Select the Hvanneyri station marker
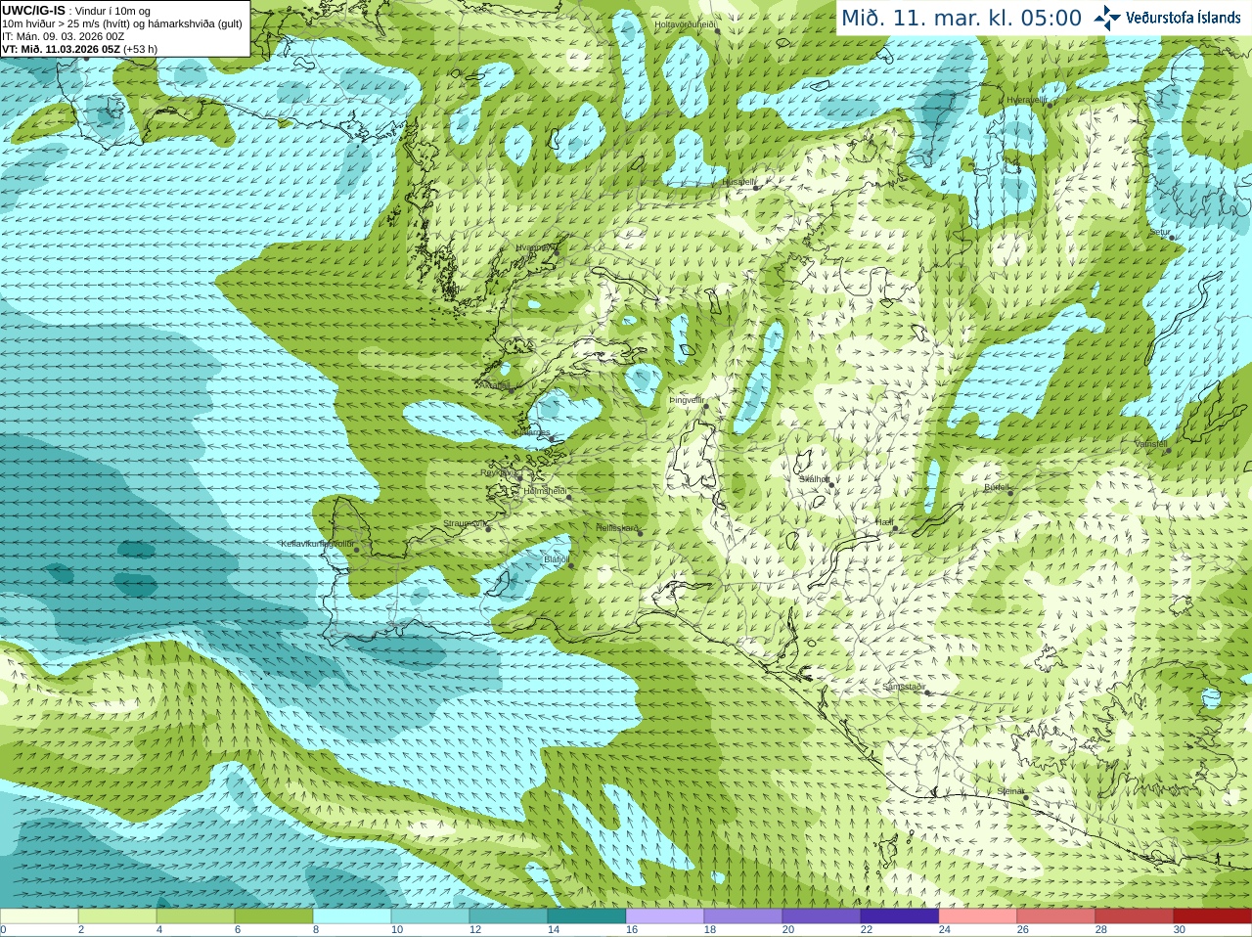Screen dimensions: 1252x937 pyautogui.click(x=558, y=253)
